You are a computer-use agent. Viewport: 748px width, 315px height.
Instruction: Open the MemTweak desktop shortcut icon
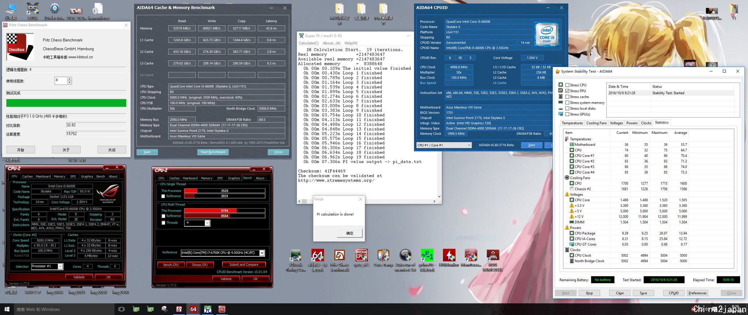(x=471, y=258)
